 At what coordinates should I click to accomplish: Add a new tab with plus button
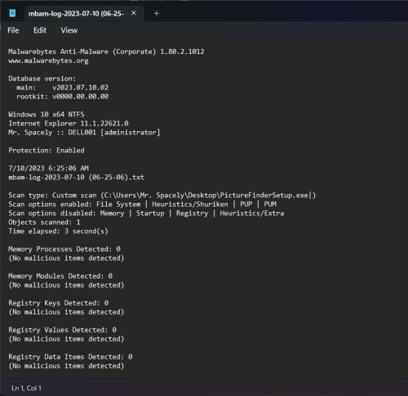157,13
